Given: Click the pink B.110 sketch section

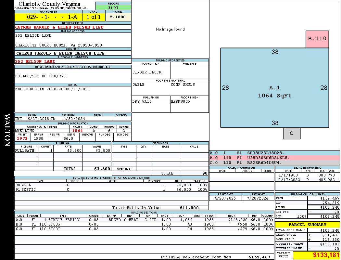Looking at the screenshot, I should pyautogui.click(x=317, y=39).
